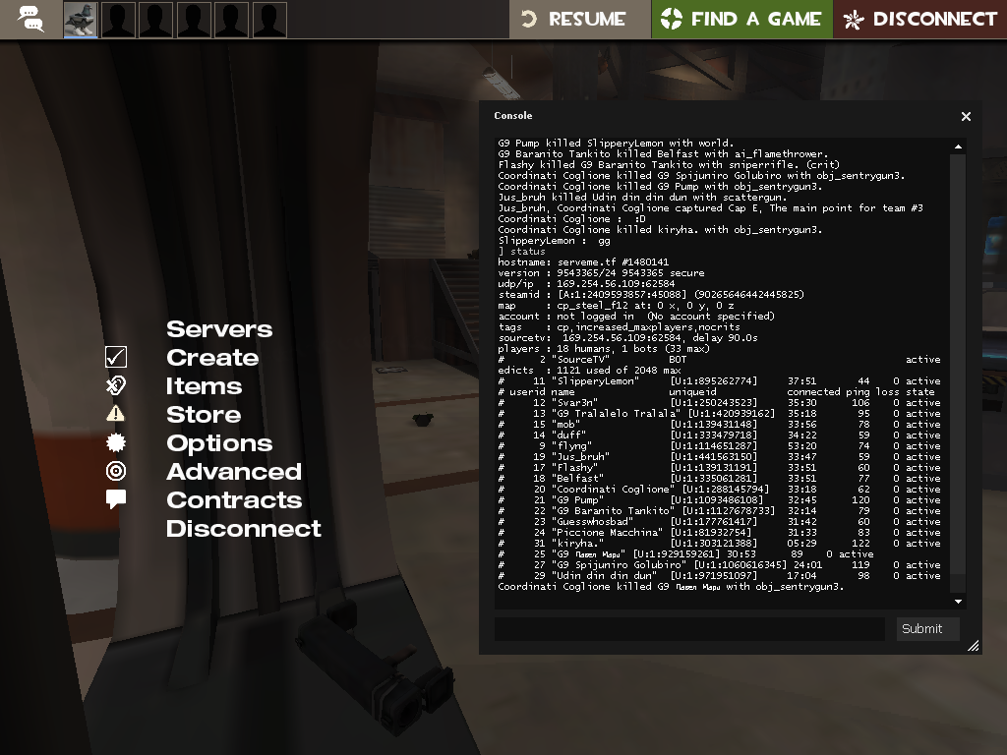
Task: Click the crossed-out ear mute players icon
Action: click(116, 385)
